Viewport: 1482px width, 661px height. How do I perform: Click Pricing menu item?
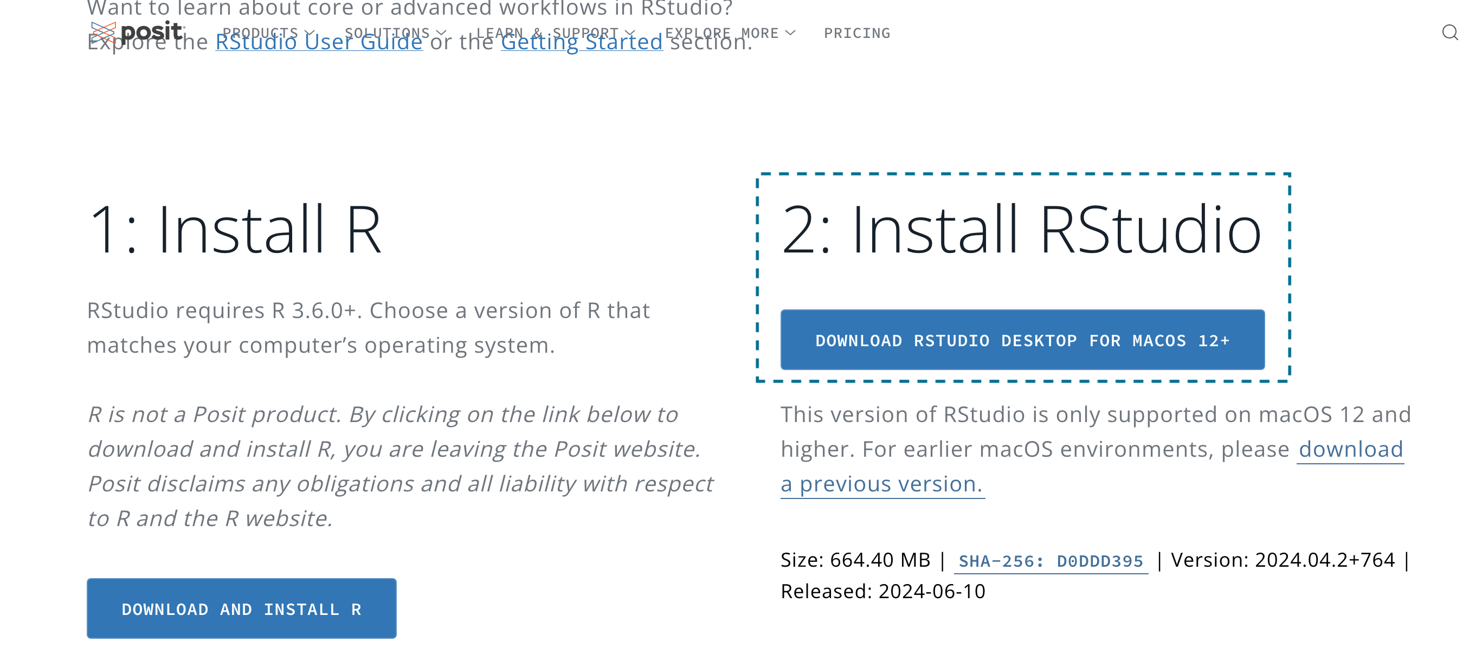pyautogui.click(x=856, y=33)
